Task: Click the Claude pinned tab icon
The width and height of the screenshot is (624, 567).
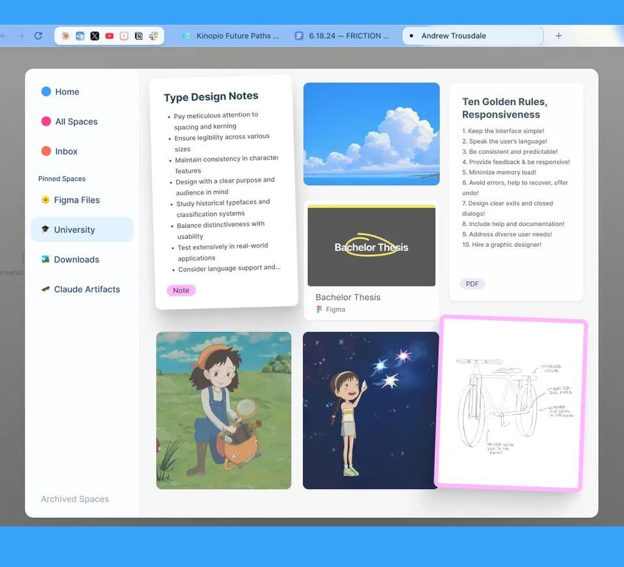Action: coord(66,36)
